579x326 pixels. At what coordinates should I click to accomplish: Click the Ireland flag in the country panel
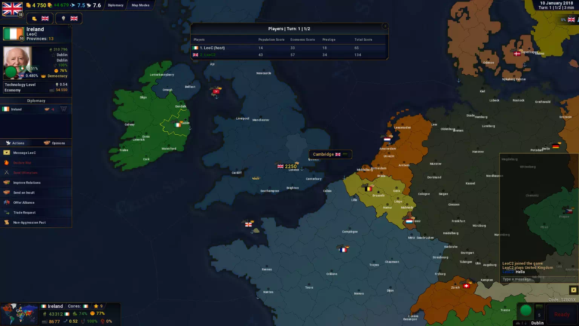[x=13, y=34]
